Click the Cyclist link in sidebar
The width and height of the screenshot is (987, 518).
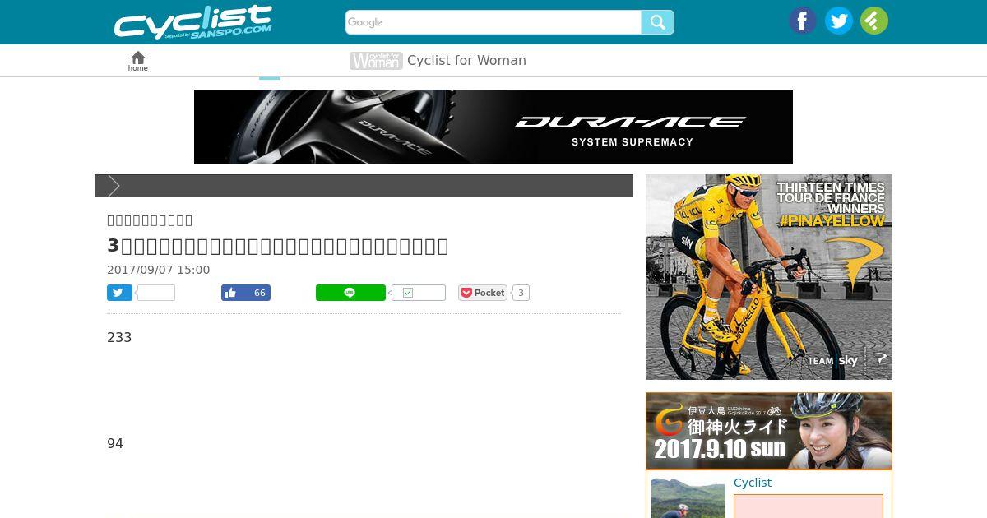tap(753, 483)
